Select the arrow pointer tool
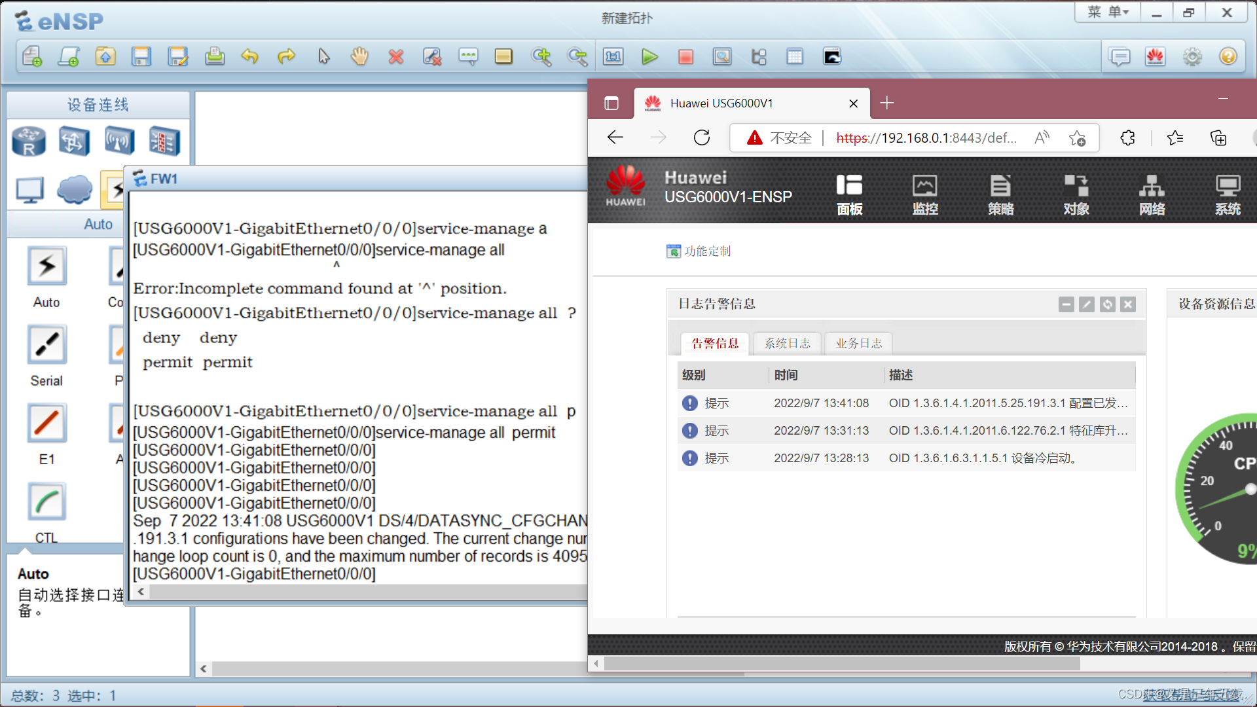This screenshot has height=707, width=1257. point(323,57)
